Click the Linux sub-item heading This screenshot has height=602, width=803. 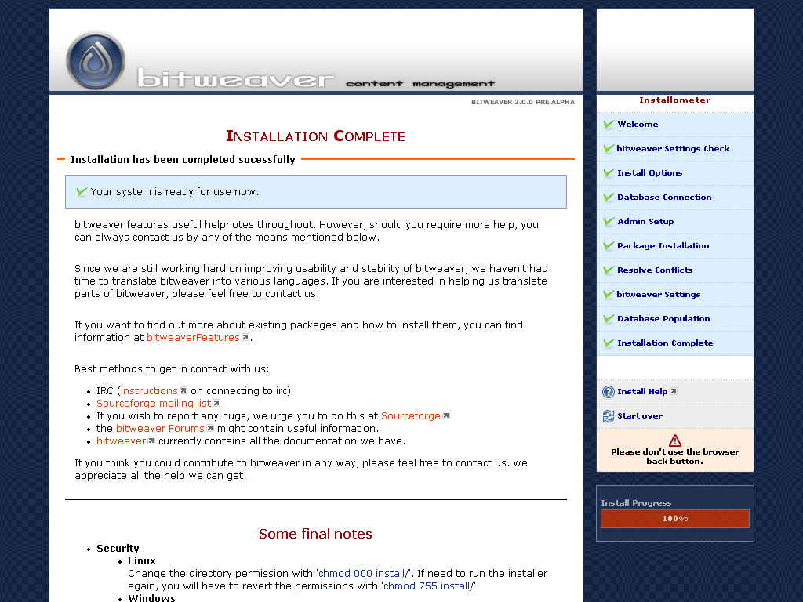[x=142, y=561]
